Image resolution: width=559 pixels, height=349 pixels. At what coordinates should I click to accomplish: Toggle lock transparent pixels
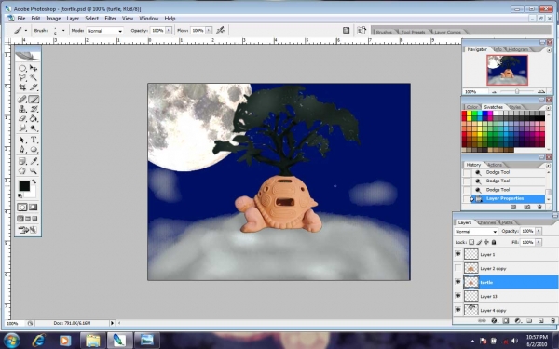click(x=471, y=242)
